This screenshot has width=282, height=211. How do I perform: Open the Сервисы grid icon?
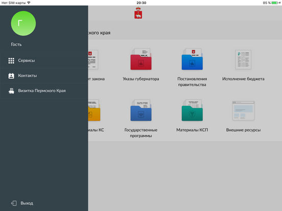(x=11, y=61)
